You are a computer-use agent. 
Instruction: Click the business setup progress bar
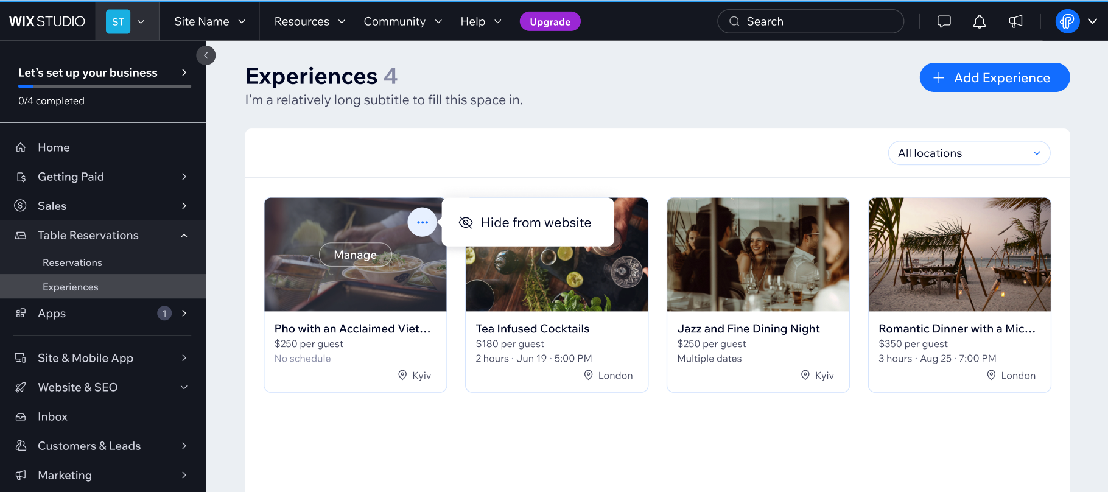pos(105,86)
